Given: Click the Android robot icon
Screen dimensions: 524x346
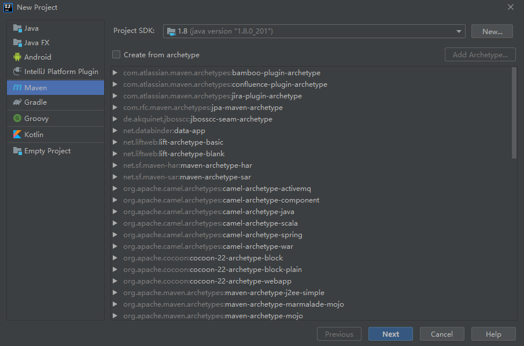Looking at the screenshot, I should click(x=17, y=57).
